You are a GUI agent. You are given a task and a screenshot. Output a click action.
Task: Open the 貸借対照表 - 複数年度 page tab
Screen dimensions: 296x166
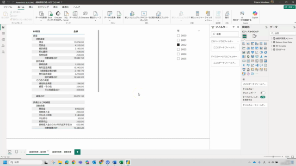tap(62, 152)
